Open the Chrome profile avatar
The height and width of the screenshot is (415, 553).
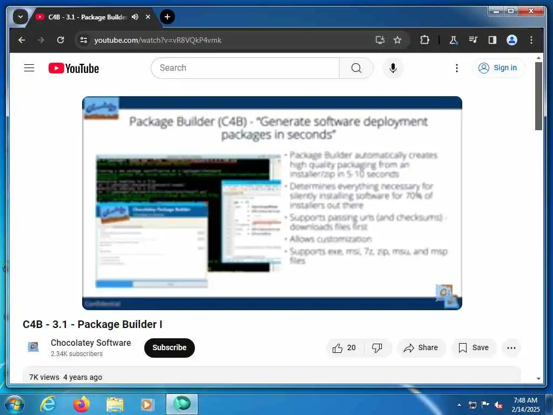click(x=512, y=40)
